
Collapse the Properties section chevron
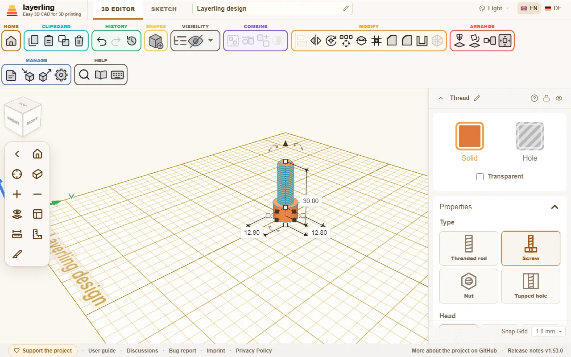click(554, 207)
